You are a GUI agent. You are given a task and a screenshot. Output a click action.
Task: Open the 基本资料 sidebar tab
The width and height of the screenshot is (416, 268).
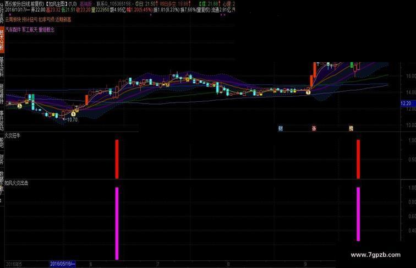pyautogui.click(x=2, y=67)
